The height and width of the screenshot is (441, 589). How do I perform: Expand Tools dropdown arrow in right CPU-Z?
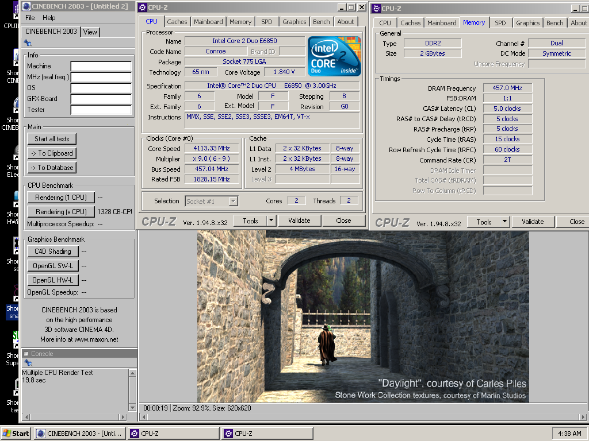click(505, 222)
